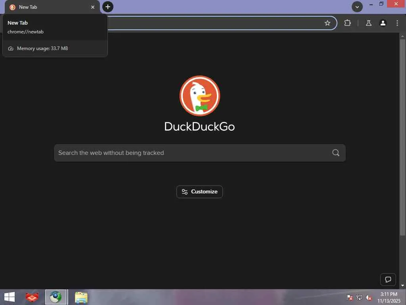Click the DuckDuckGo wordmark text

(x=200, y=127)
